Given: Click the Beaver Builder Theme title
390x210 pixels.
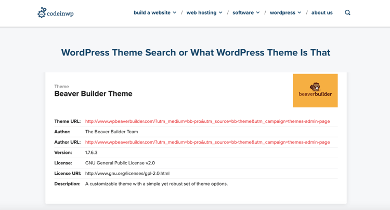Looking at the screenshot, I should click(x=93, y=94).
